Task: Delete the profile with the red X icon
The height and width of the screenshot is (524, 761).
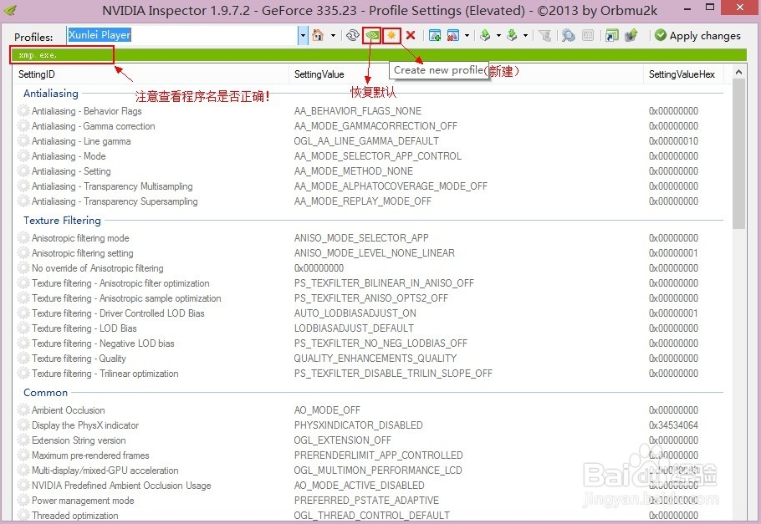Action: click(411, 35)
